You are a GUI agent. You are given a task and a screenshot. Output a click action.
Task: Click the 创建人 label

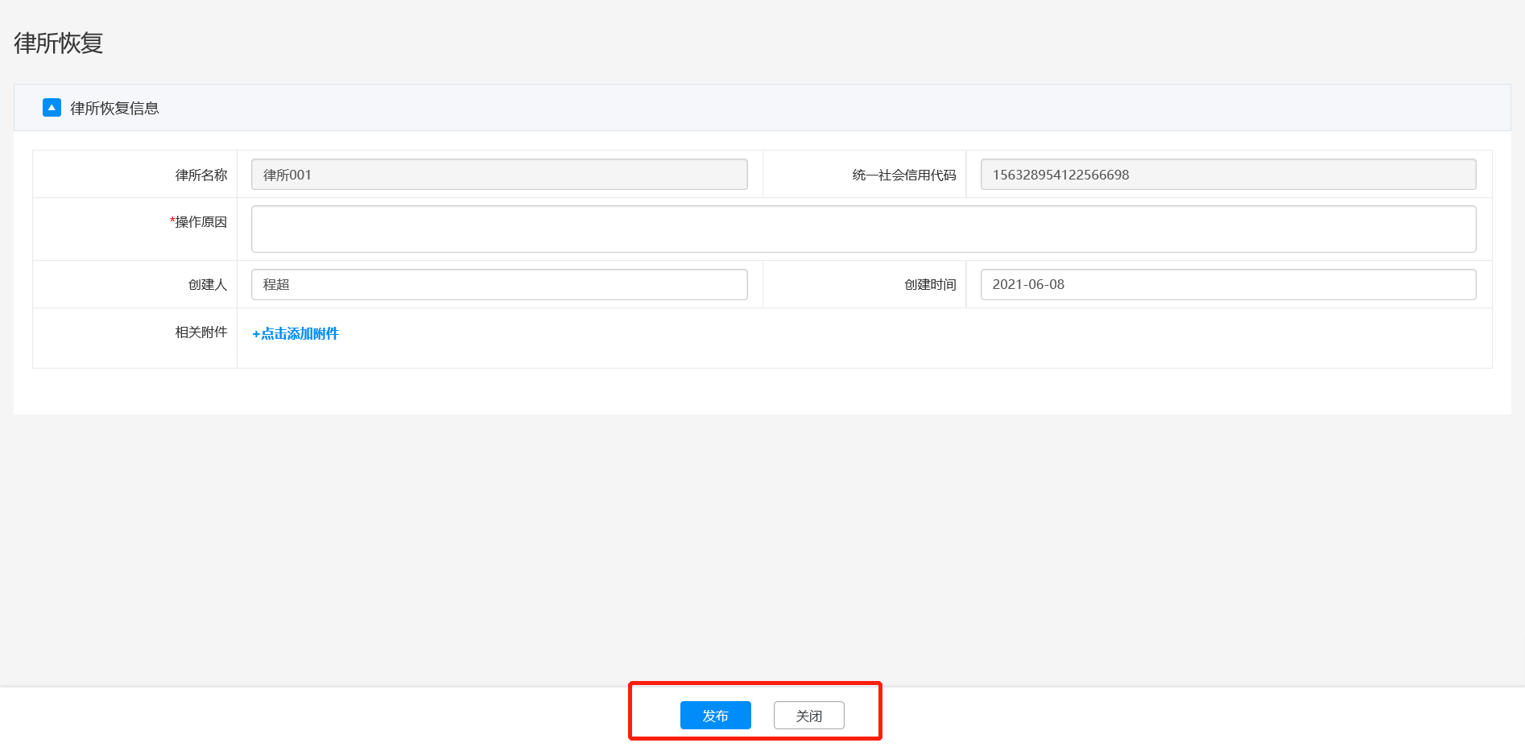pos(208,285)
